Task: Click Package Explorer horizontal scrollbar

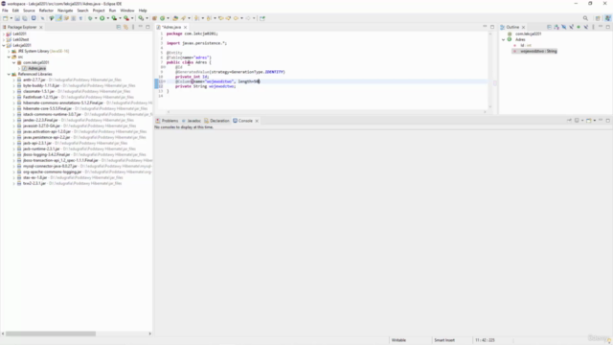Action: [x=51, y=333]
